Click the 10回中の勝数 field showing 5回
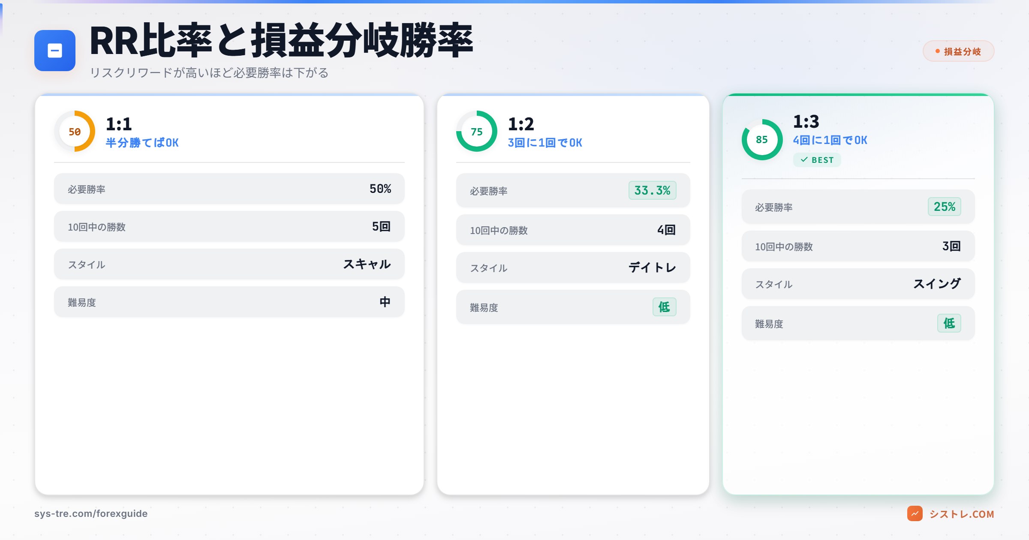Image resolution: width=1029 pixels, height=540 pixels. (229, 226)
